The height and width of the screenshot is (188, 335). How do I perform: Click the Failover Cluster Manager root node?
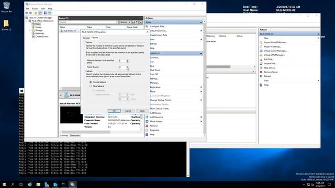[40, 18]
